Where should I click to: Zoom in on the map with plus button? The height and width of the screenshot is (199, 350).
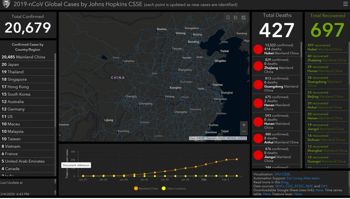coord(244,125)
